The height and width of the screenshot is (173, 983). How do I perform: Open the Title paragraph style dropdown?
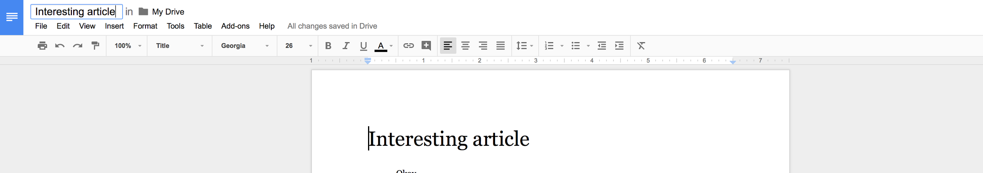pos(180,46)
